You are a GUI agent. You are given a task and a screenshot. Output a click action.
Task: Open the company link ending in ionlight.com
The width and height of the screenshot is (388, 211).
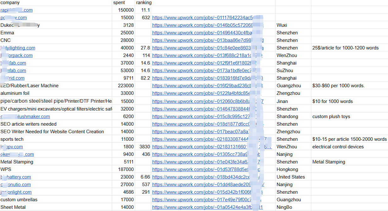[x=16, y=192]
